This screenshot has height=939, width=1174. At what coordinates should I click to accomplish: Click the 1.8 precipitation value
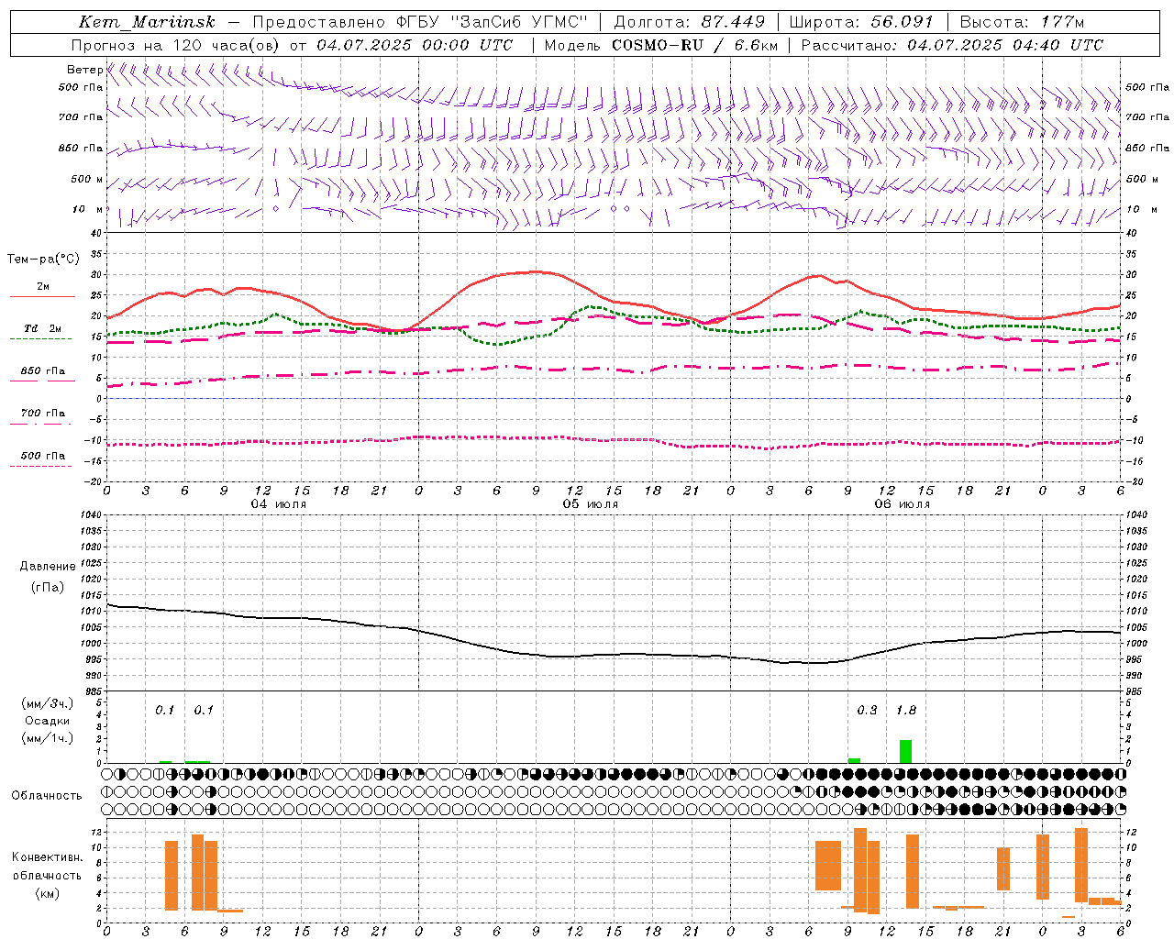click(905, 711)
